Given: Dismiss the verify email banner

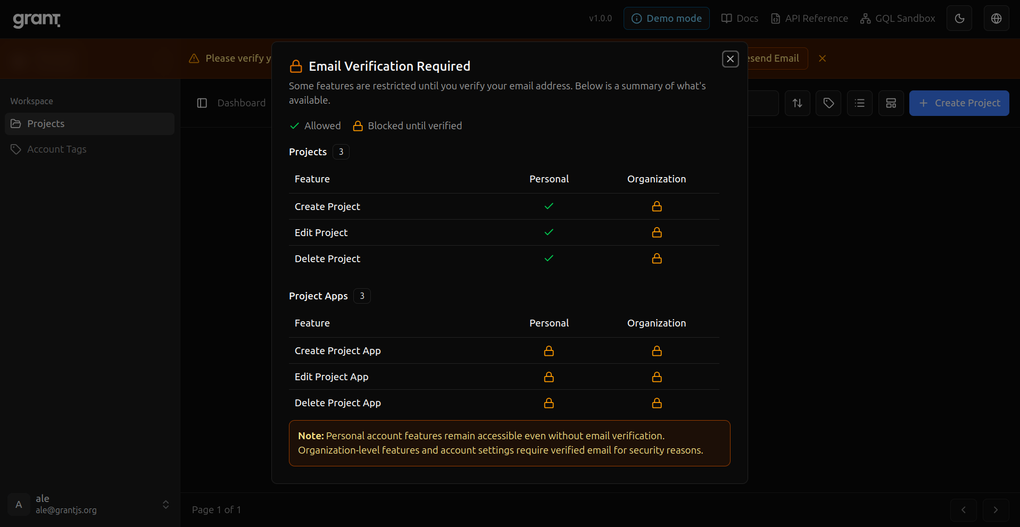Looking at the screenshot, I should tap(822, 58).
